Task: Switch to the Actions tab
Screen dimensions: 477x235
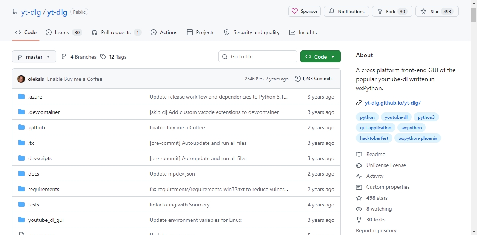Action: point(164,32)
